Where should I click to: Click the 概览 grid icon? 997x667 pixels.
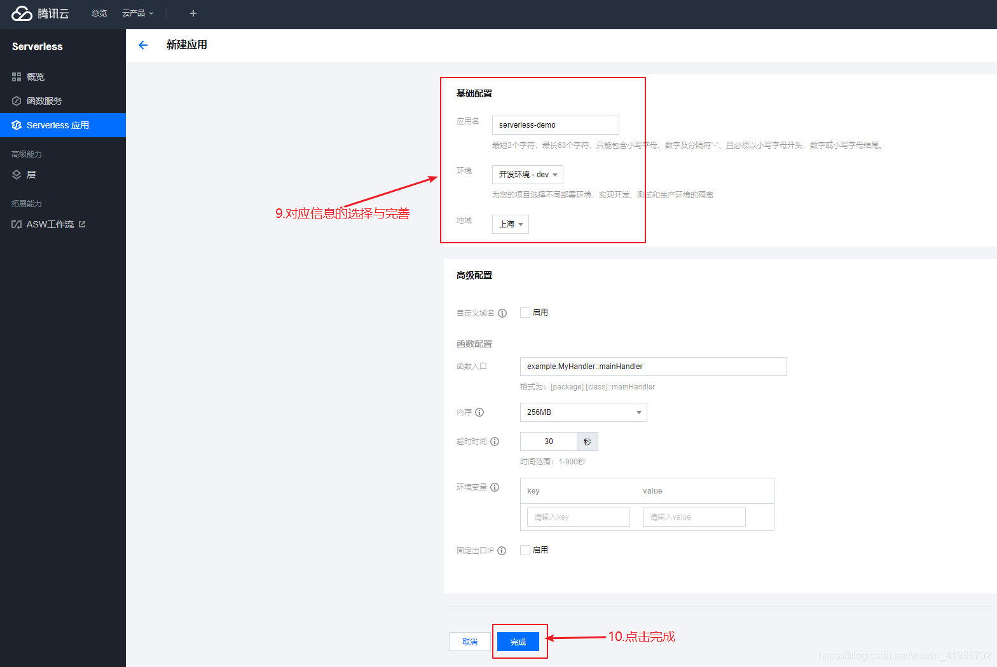coord(17,77)
